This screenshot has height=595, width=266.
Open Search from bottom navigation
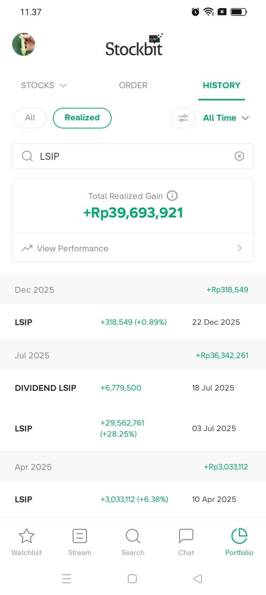133,536
